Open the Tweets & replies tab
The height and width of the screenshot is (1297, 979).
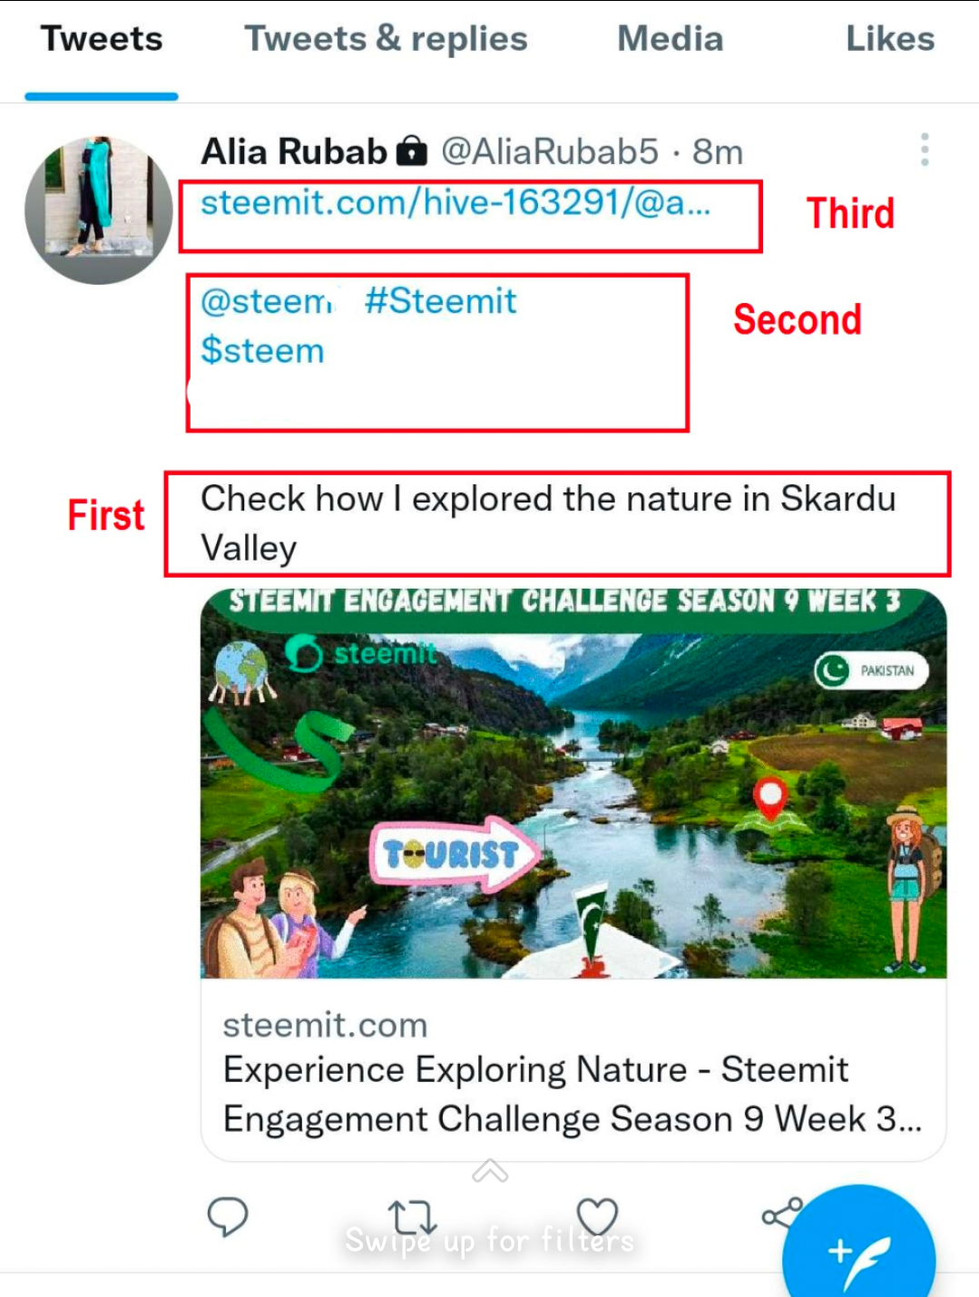click(386, 39)
